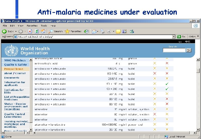The width and height of the screenshot is (201, 139).
Task: Click the WHO emblem logo in banner
Action: click(x=12, y=50)
